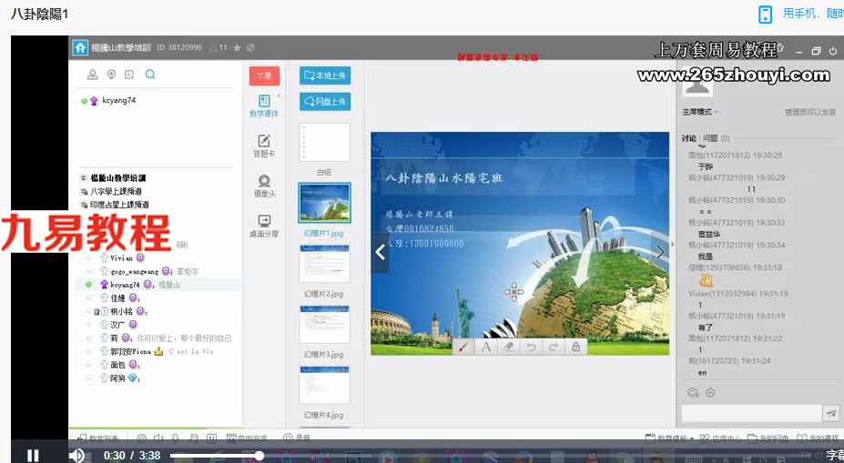This screenshot has width=844, height=463.
Task: Open the 主席模式 mode dropdown
Action: [700, 112]
